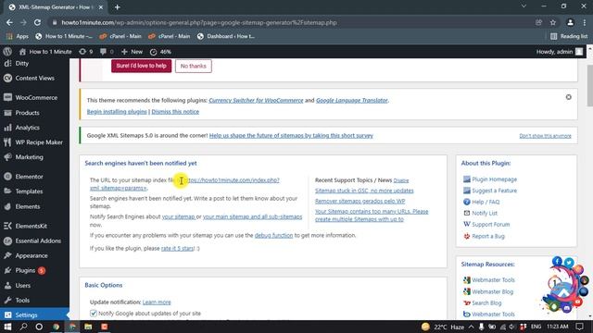The image size is (593, 333).
Task: Open the Search Blog resource link
Action: point(486,303)
